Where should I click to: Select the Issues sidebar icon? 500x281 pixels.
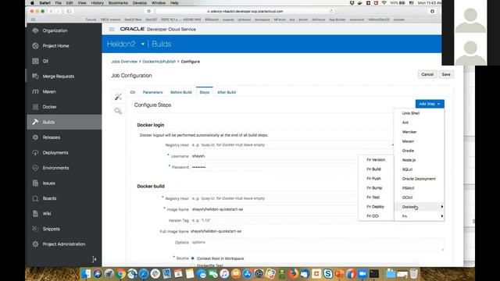(35, 183)
